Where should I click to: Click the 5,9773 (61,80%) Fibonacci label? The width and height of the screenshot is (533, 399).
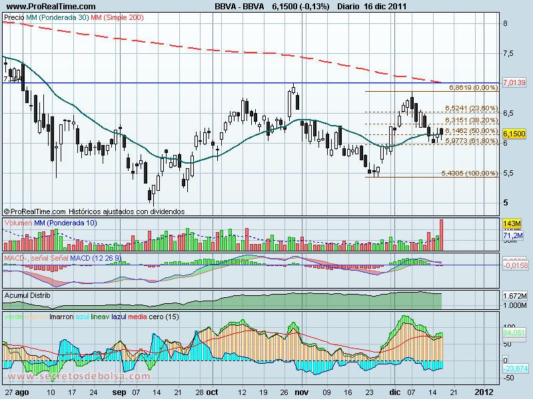pyautogui.click(x=472, y=140)
